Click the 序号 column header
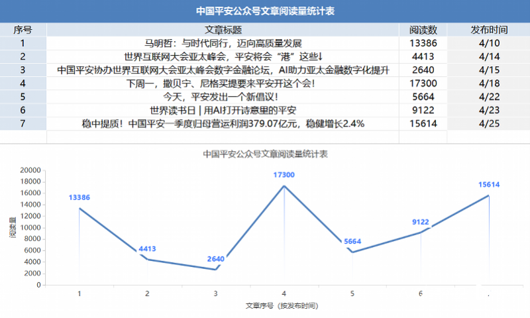 (x=23, y=30)
